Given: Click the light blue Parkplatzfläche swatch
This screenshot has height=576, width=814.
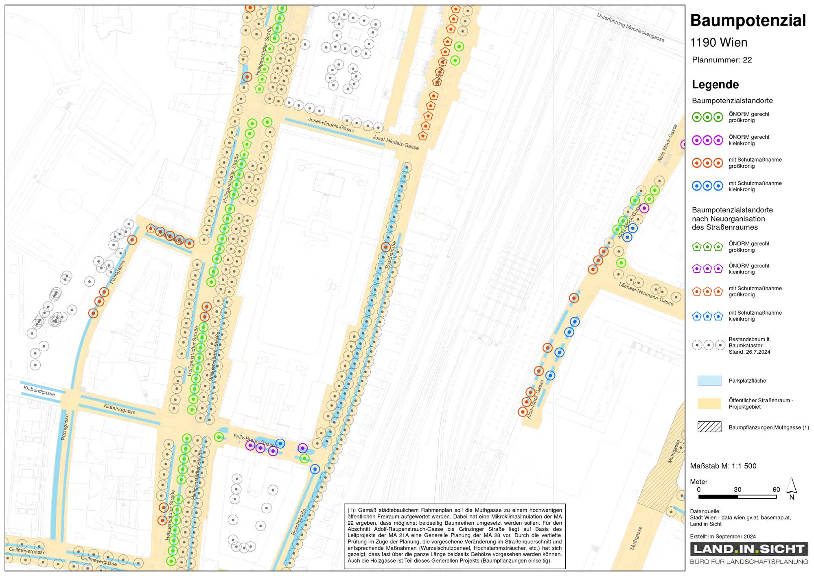Looking at the screenshot, I should (709, 381).
